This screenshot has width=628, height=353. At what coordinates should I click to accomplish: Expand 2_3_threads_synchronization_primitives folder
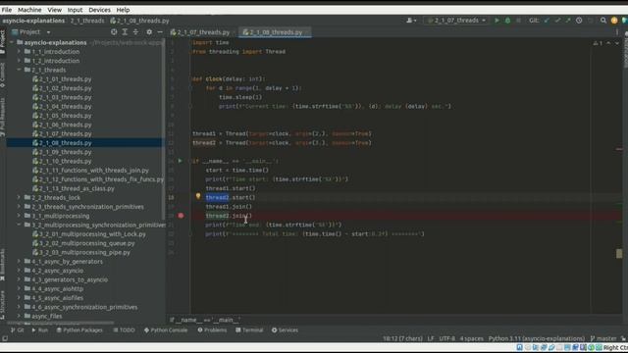point(19,207)
